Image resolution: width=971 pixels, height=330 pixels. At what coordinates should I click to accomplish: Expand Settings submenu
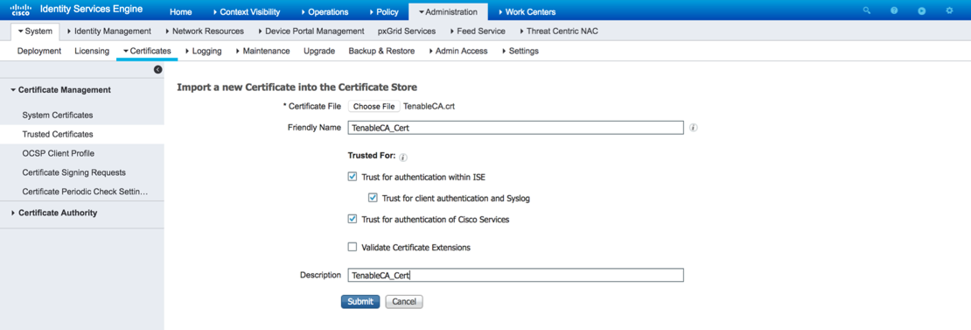(x=520, y=51)
